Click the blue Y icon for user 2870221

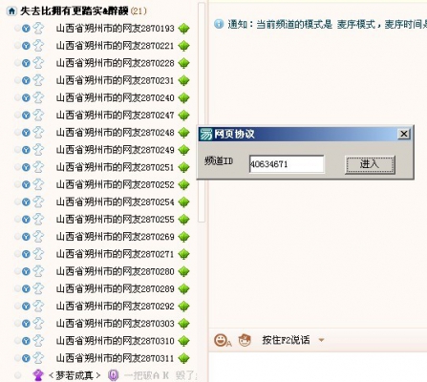[26, 46]
